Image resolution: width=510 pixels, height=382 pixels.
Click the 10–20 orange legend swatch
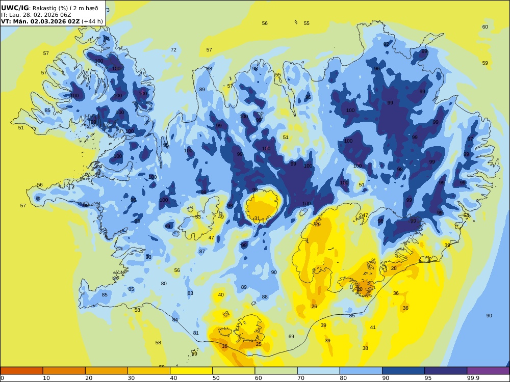pos(64,371)
